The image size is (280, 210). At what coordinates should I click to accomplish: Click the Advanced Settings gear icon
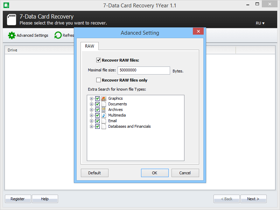click(12, 35)
